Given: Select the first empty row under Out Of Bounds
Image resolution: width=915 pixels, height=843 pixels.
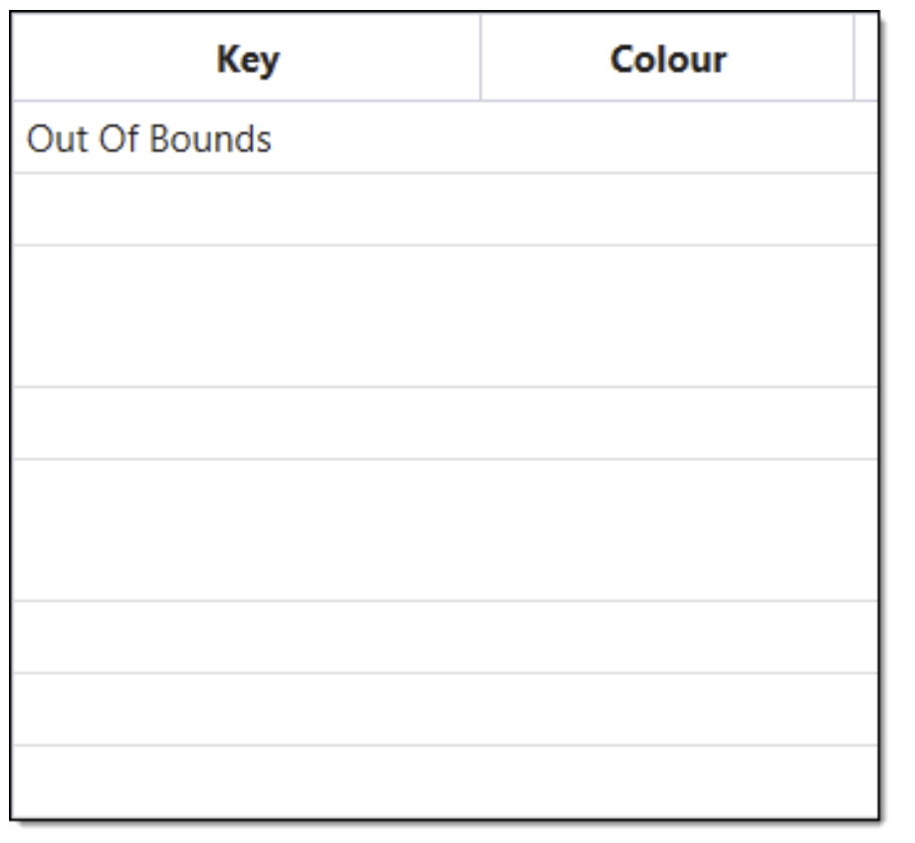Looking at the screenshot, I should (247, 209).
